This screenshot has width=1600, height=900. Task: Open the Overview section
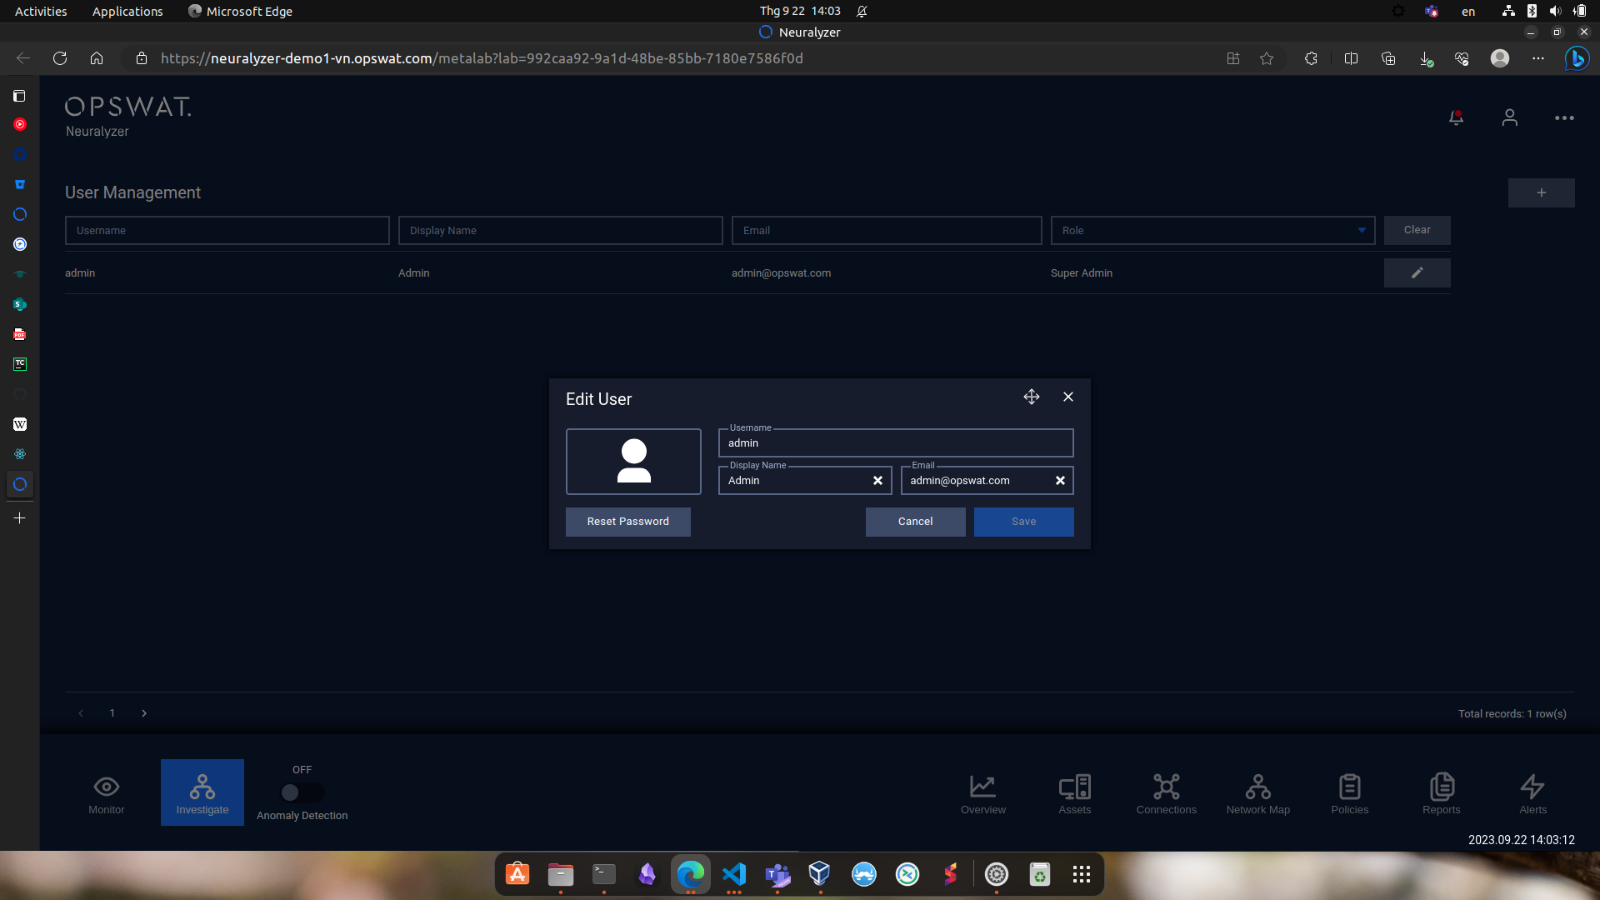pyautogui.click(x=983, y=794)
